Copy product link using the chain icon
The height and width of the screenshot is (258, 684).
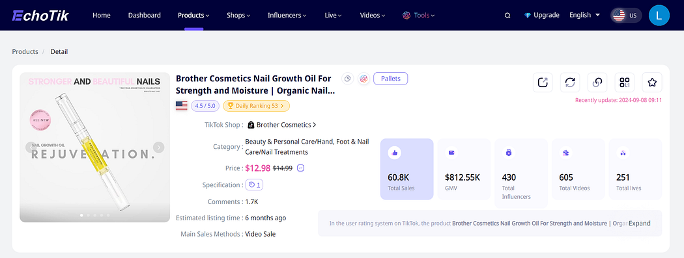597,83
